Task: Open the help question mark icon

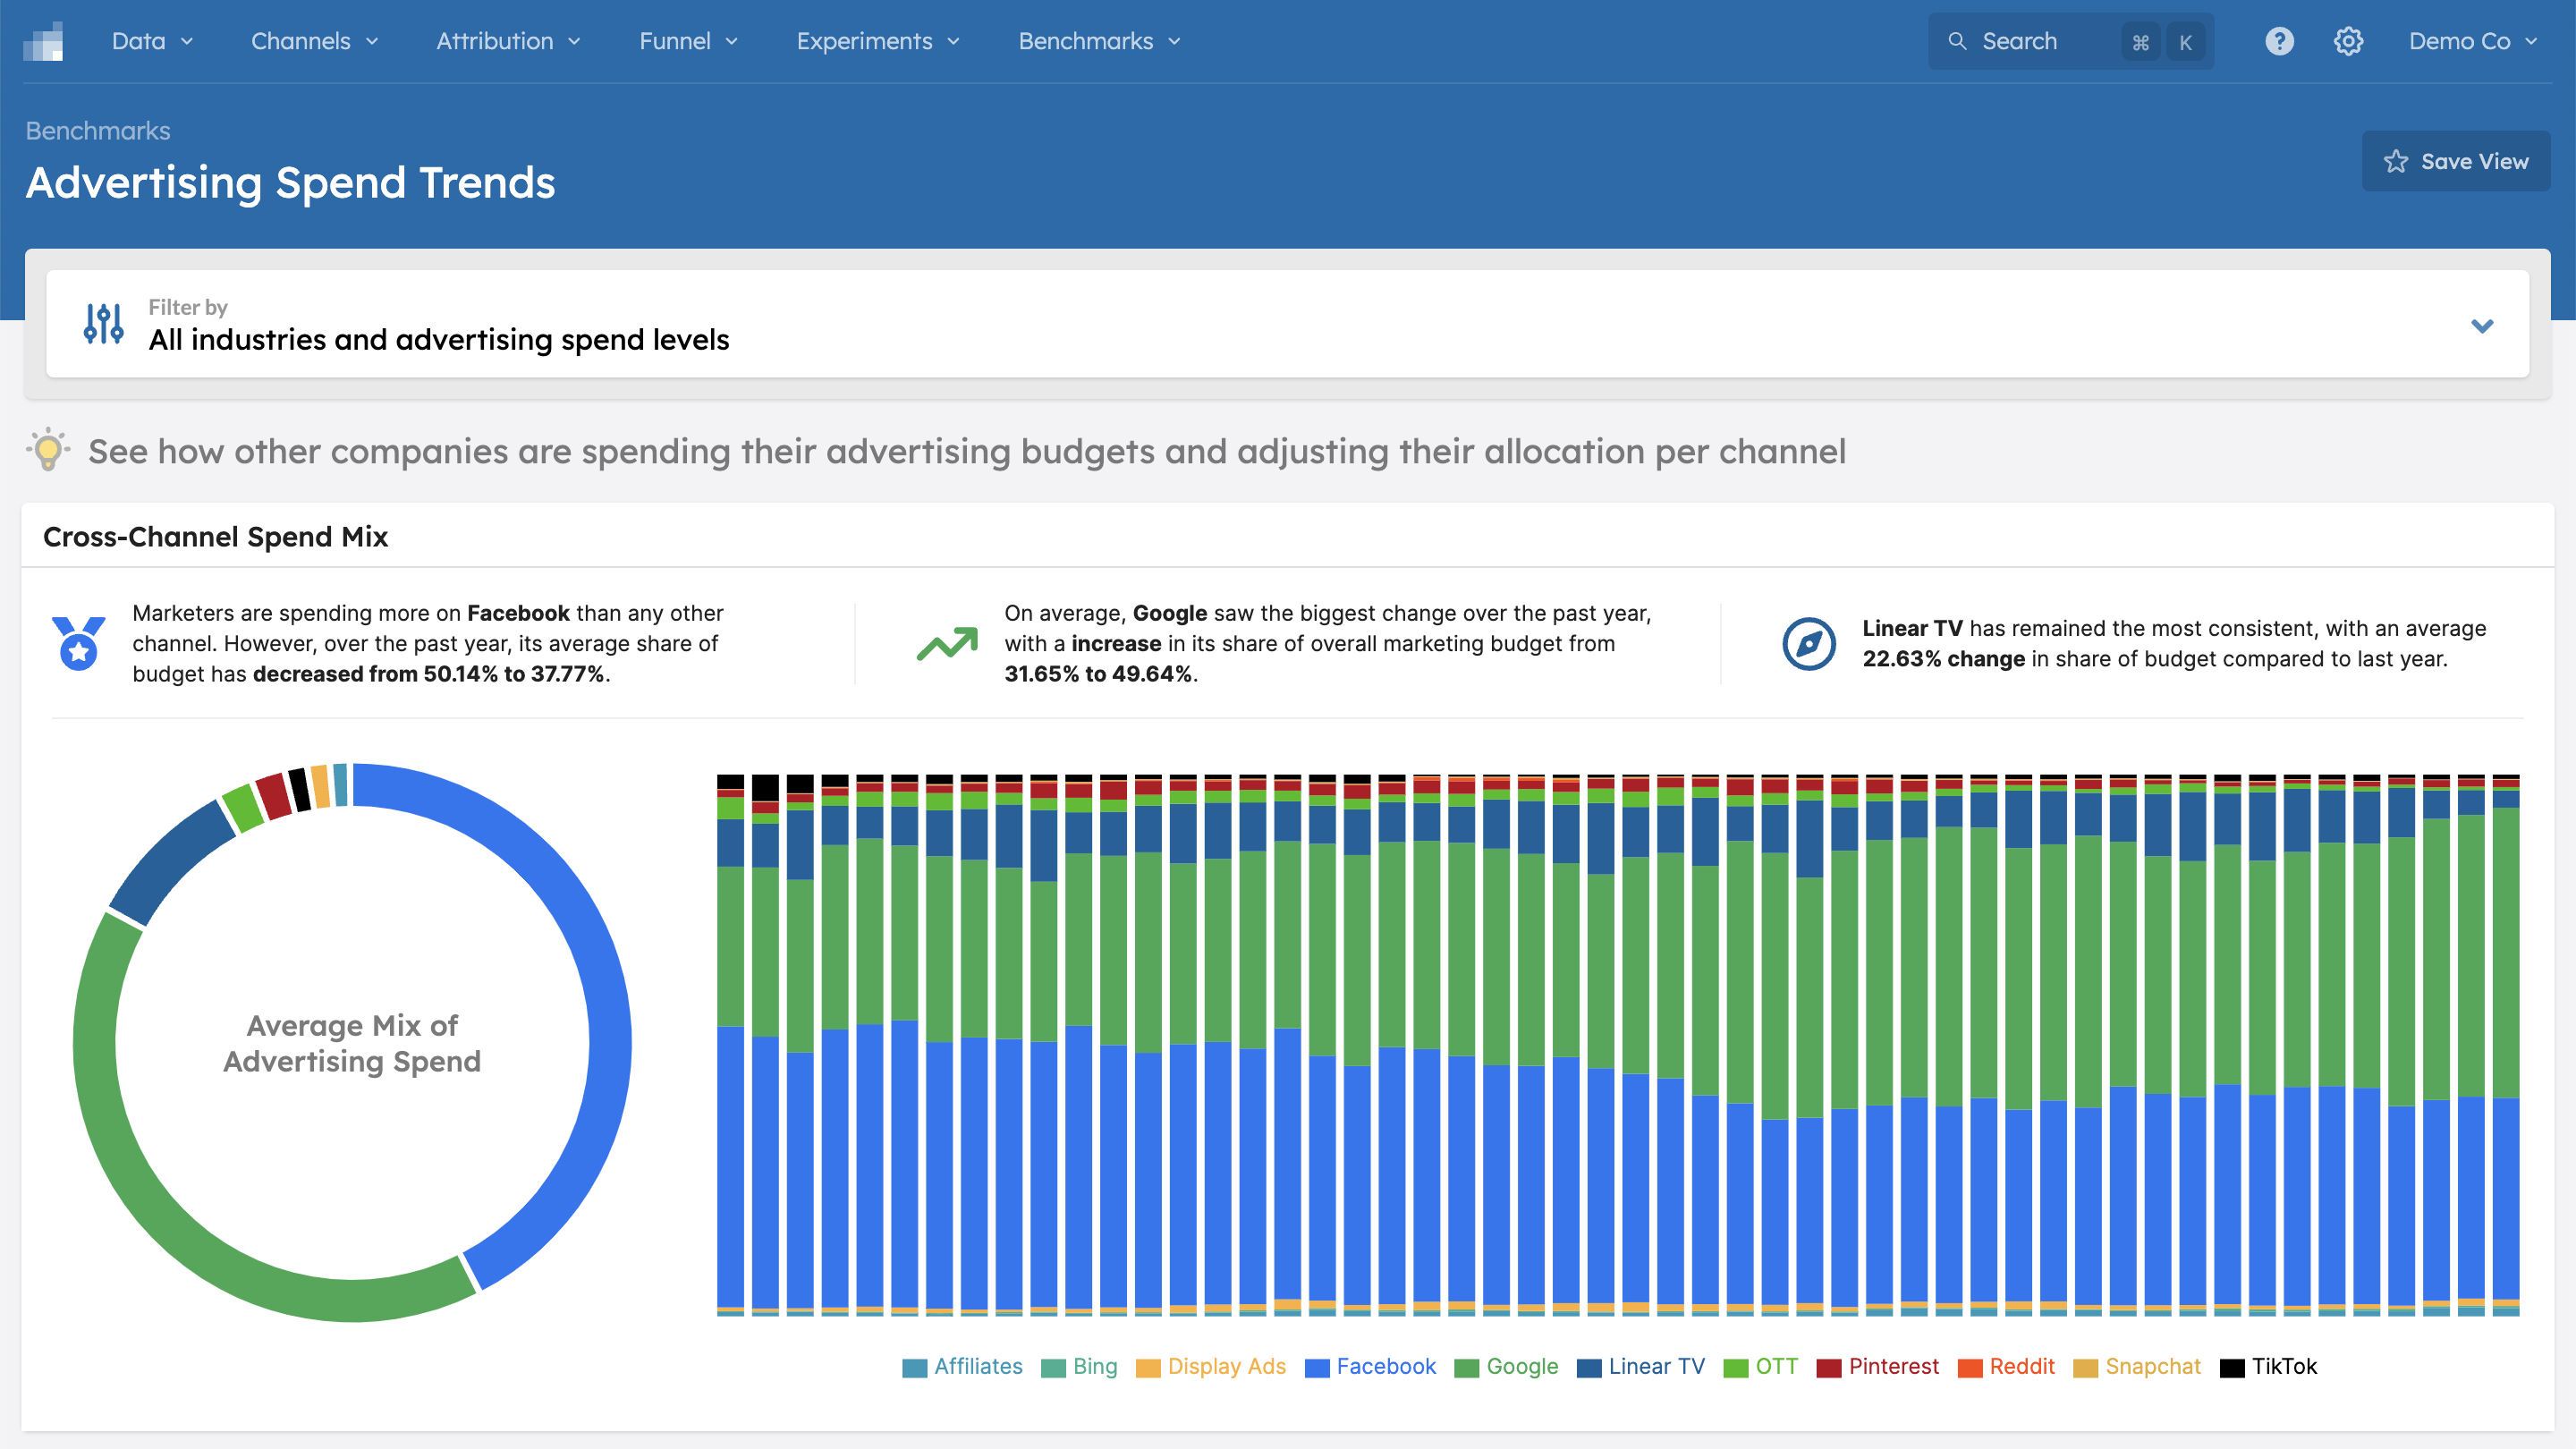Action: [2279, 42]
